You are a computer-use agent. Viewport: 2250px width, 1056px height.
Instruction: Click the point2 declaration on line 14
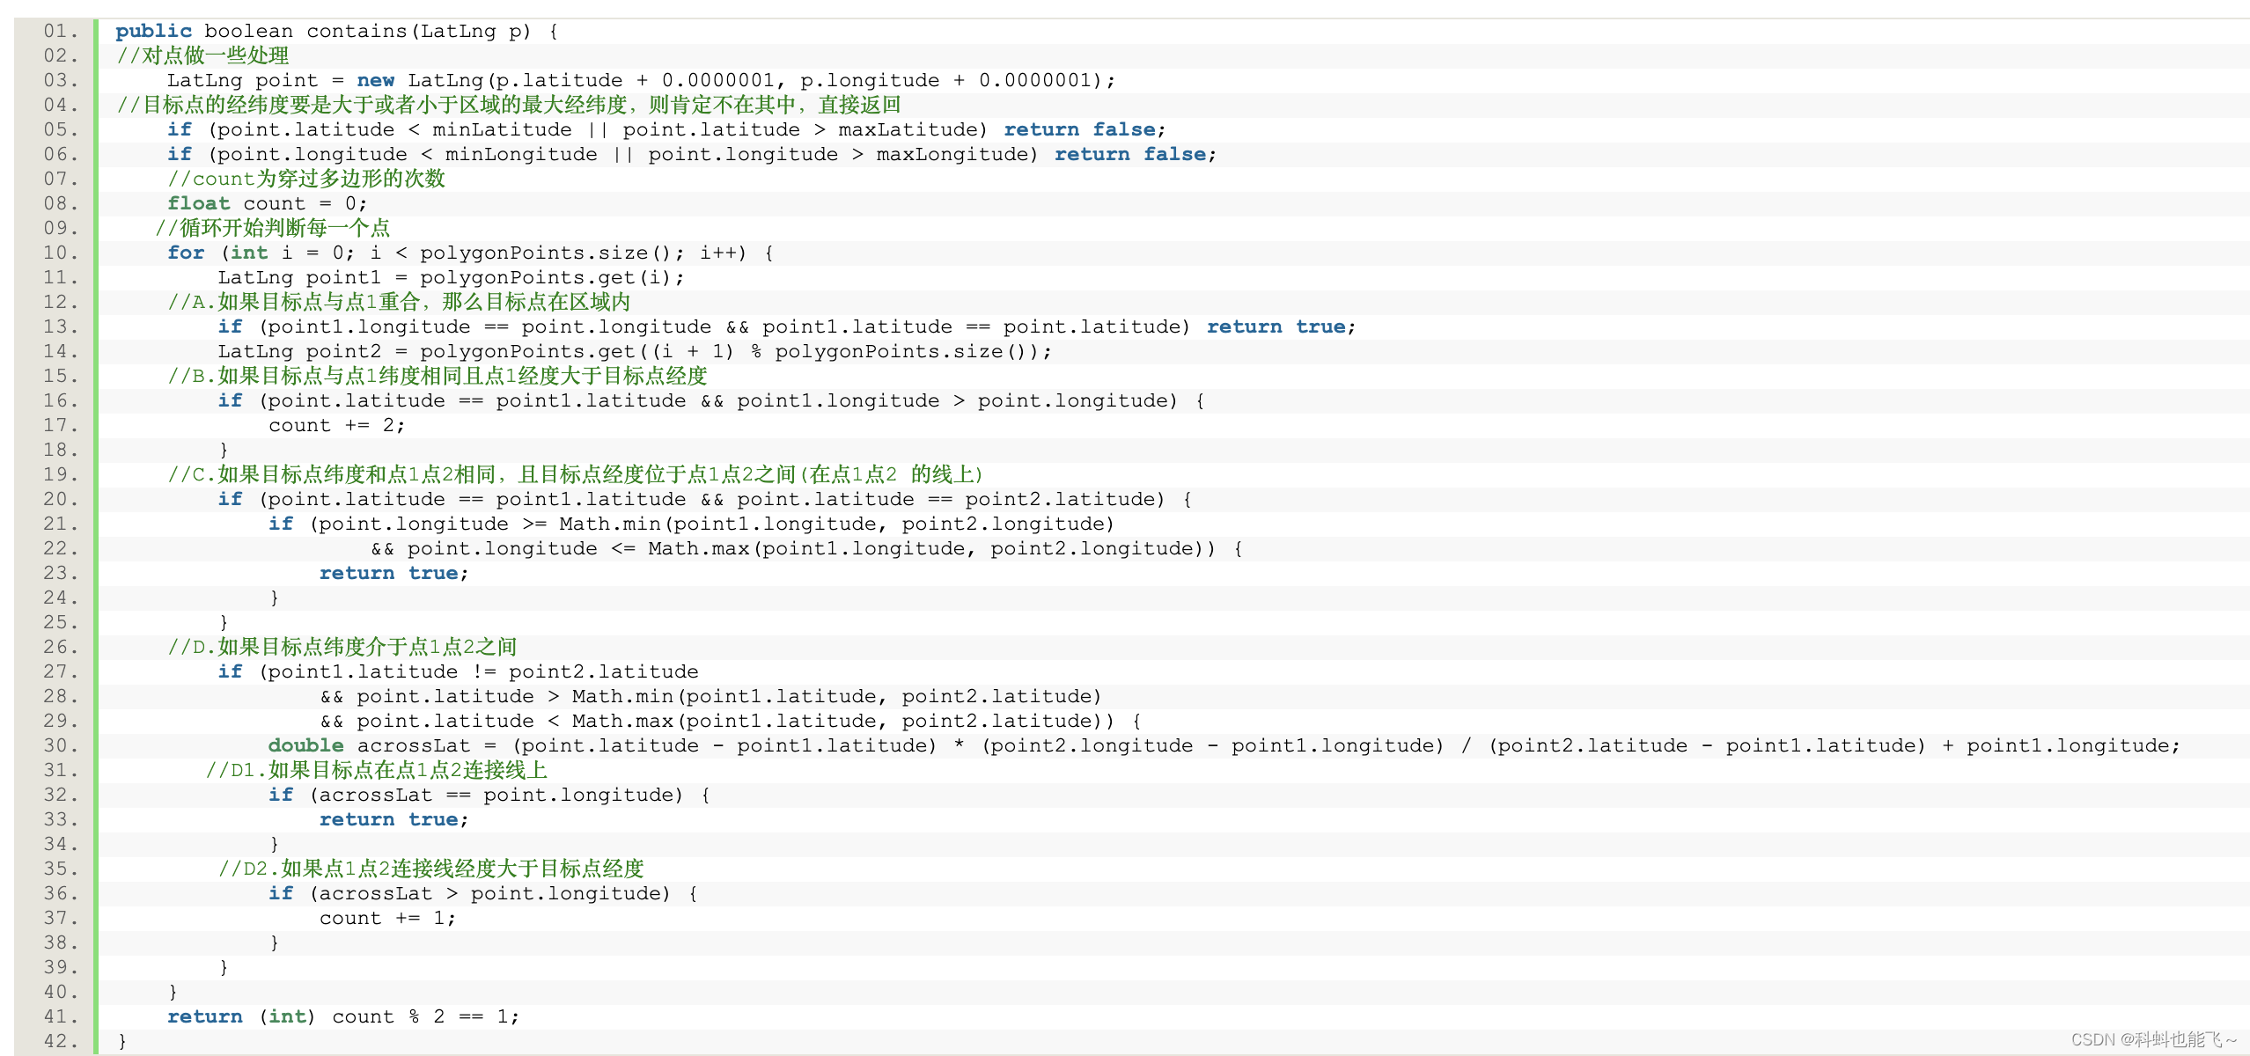(635, 352)
